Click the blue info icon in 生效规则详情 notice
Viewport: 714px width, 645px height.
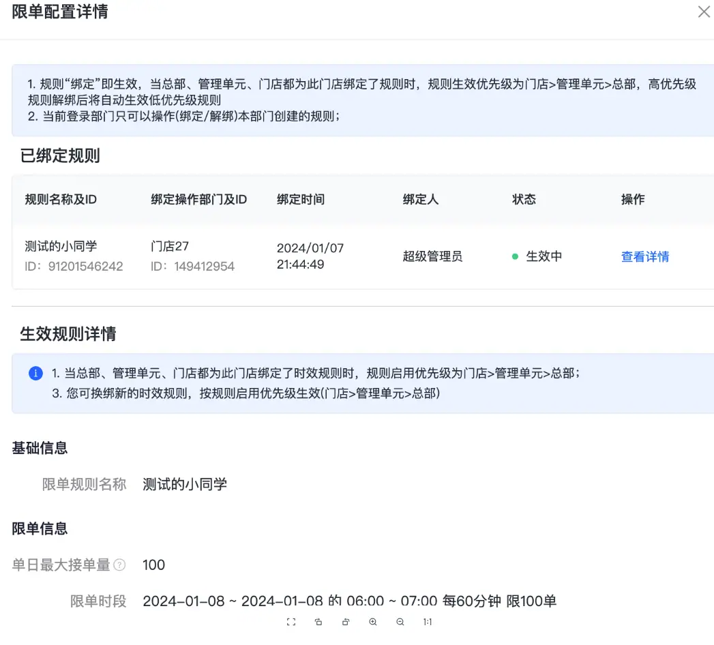pos(35,373)
